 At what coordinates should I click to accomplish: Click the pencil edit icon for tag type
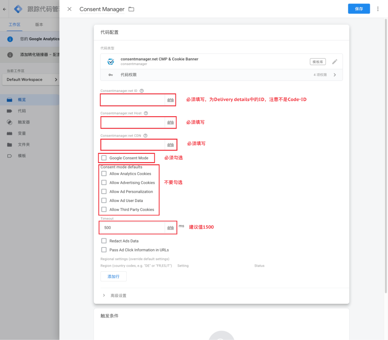tap(334, 62)
